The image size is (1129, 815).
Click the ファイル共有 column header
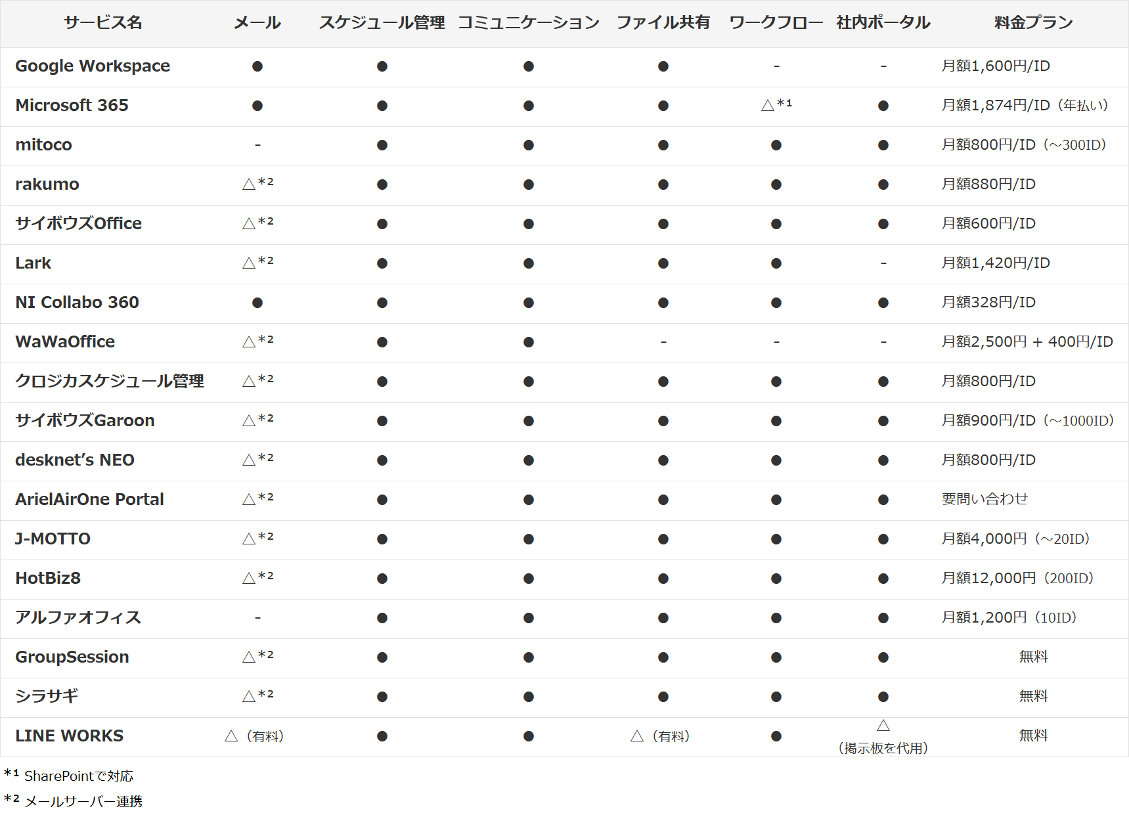coord(663,23)
